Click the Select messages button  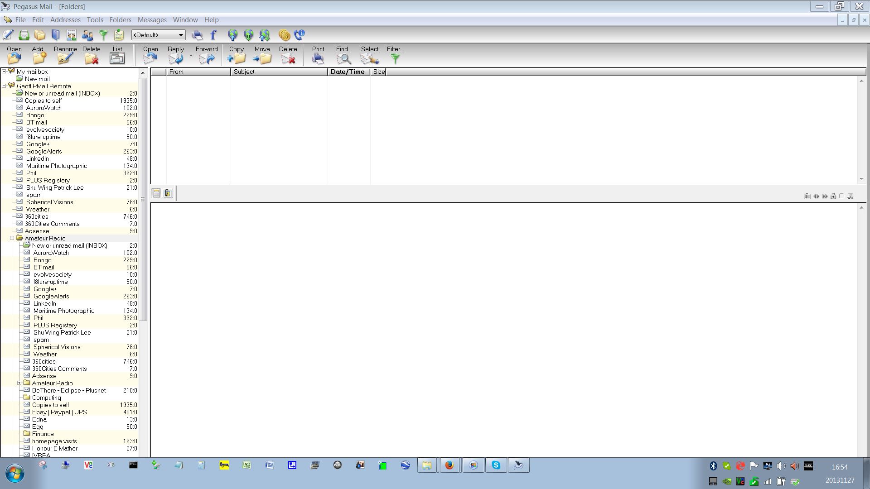click(x=370, y=55)
